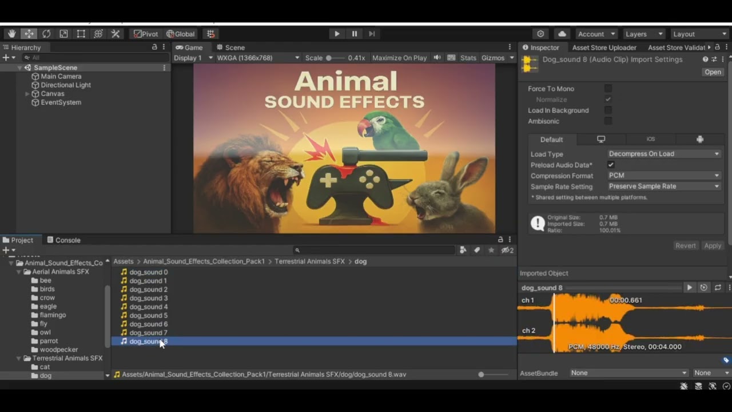Toggle Stats overlay in Game view
Screen dimensions: 732x412
[468, 58]
